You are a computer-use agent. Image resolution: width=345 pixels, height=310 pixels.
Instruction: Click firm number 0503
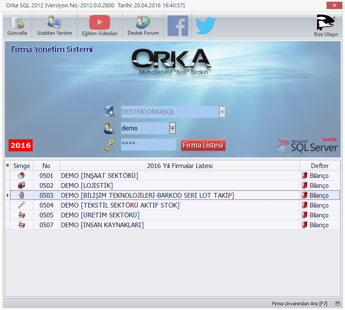(x=46, y=195)
